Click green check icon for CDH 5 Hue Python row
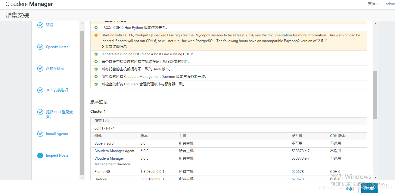Screen dimensions: 395x193 click(x=96, y=28)
